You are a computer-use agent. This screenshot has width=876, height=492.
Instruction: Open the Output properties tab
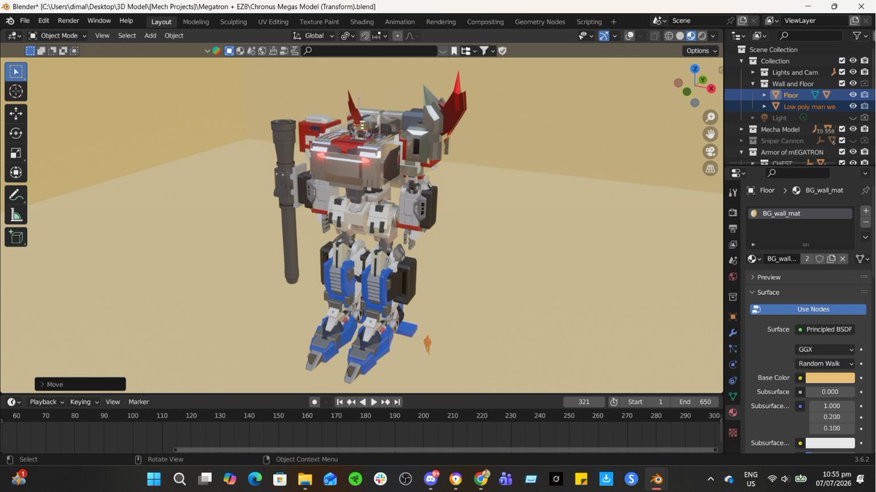733,228
